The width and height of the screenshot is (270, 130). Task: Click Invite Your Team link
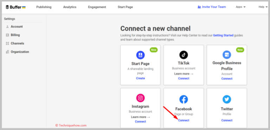(214, 7)
